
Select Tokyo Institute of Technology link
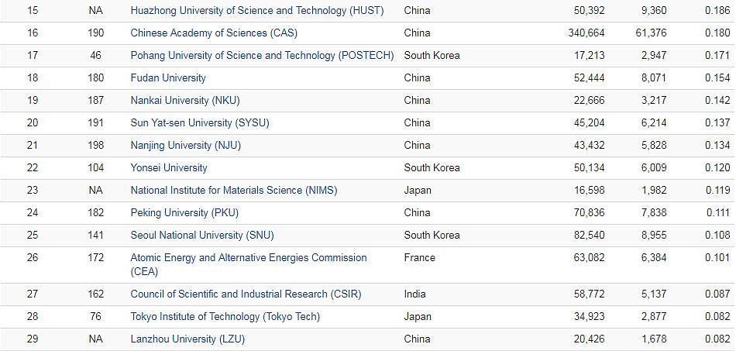(225, 317)
